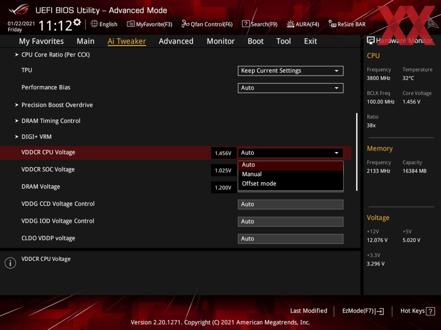The image size is (441, 330).
Task: Expand CPU Core Ratio (Per CCX)
Action: pyautogui.click(x=55, y=55)
